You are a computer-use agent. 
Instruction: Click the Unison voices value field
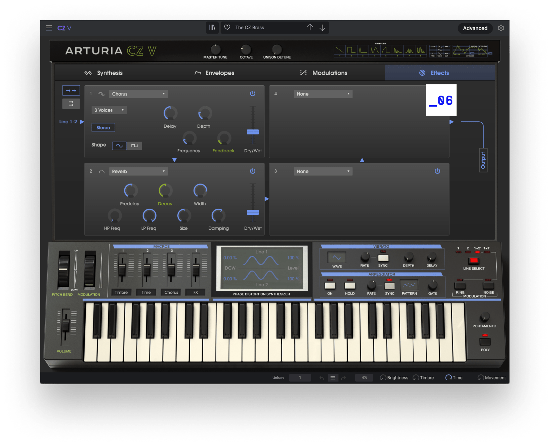click(x=300, y=378)
